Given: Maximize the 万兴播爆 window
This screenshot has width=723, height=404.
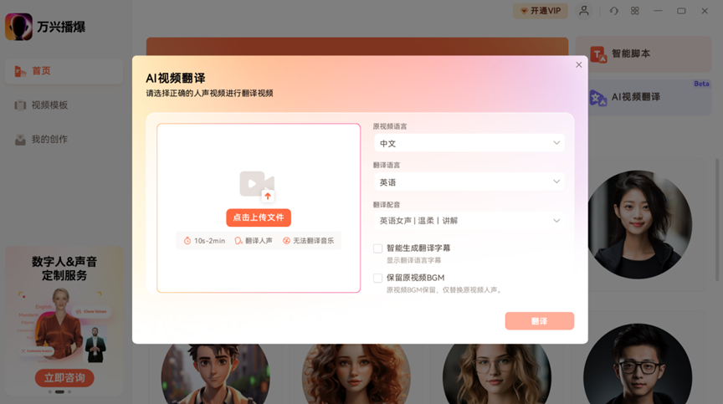Looking at the screenshot, I should (x=681, y=11).
